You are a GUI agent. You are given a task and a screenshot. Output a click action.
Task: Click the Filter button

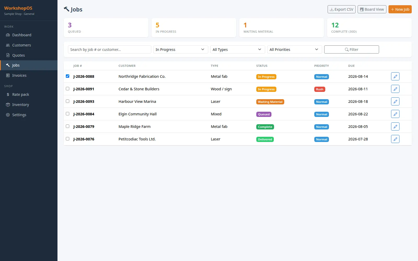351,50
